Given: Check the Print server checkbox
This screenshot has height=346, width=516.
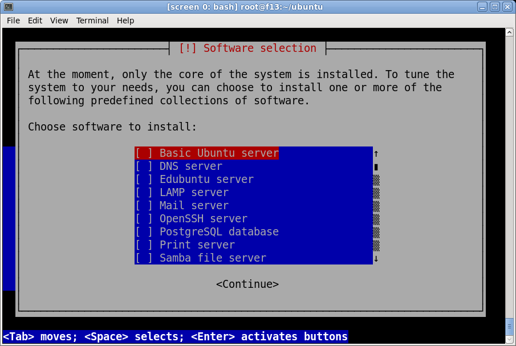Looking at the screenshot, I should pyautogui.click(x=144, y=245).
